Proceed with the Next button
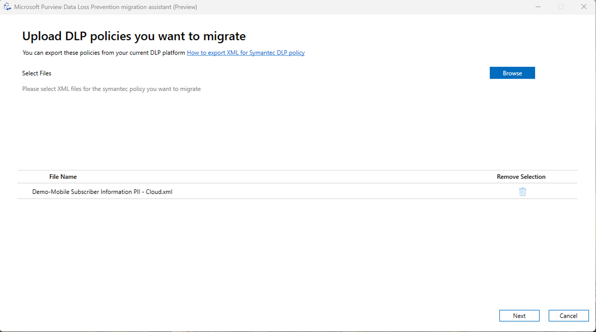Screen dimensions: 596x332 point(519,316)
